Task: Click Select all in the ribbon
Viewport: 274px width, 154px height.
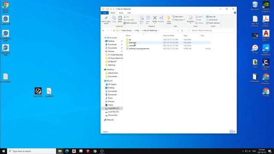Action: click(x=211, y=17)
